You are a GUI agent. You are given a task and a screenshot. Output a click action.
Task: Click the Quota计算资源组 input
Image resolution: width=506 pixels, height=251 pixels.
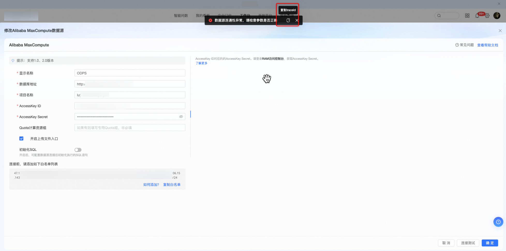130,128
